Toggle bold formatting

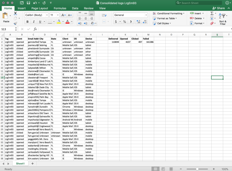coord(27,22)
